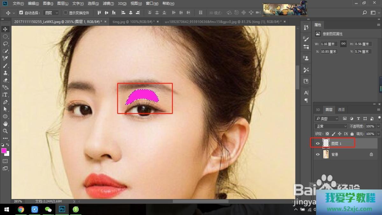The width and height of the screenshot is (382, 215).
Task: Enable the 显示变换控件 checkbox
Action: (66, 13)
